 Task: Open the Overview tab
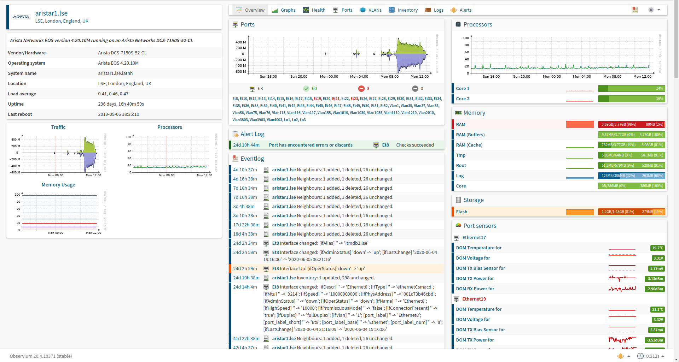point(250,10)
